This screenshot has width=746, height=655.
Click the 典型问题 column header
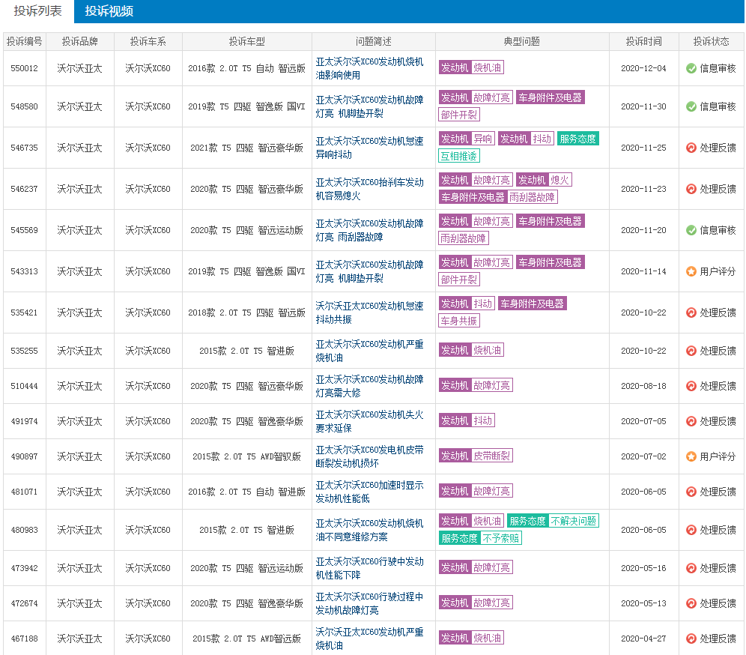point(522,41)
